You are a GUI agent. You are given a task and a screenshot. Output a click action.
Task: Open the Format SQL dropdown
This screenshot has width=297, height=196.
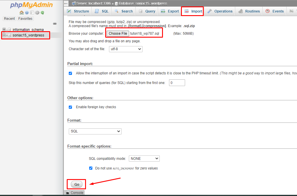[95, 131]
